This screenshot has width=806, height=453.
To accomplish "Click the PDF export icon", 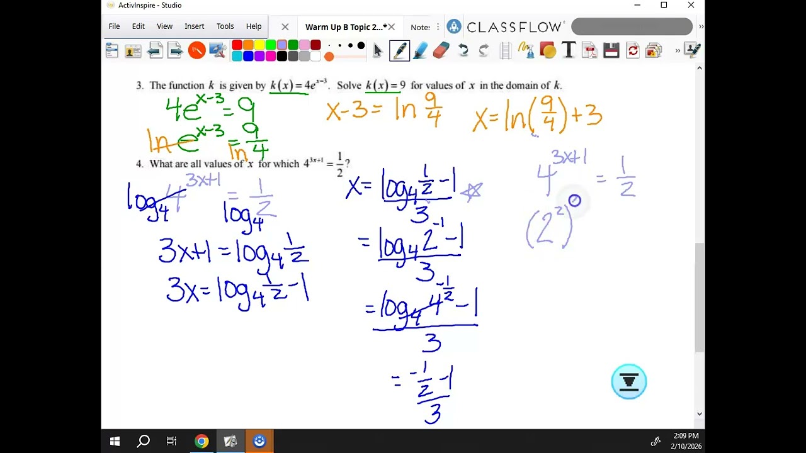I will (589, 50).
